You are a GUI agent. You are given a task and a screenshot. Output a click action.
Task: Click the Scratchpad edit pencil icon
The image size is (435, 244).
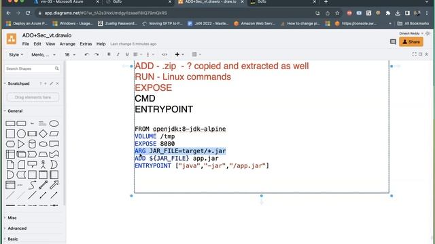(x=52, y=83)
